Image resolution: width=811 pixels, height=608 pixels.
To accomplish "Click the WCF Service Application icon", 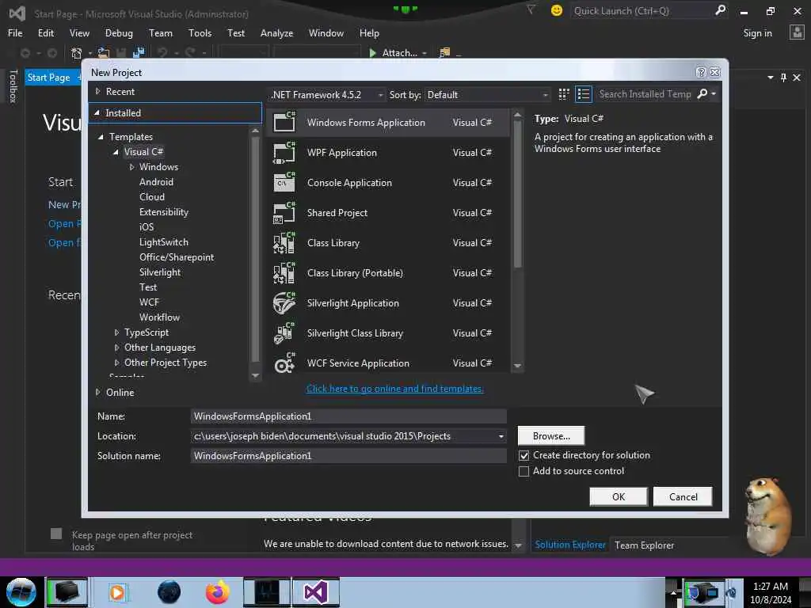I will (284, 363).
